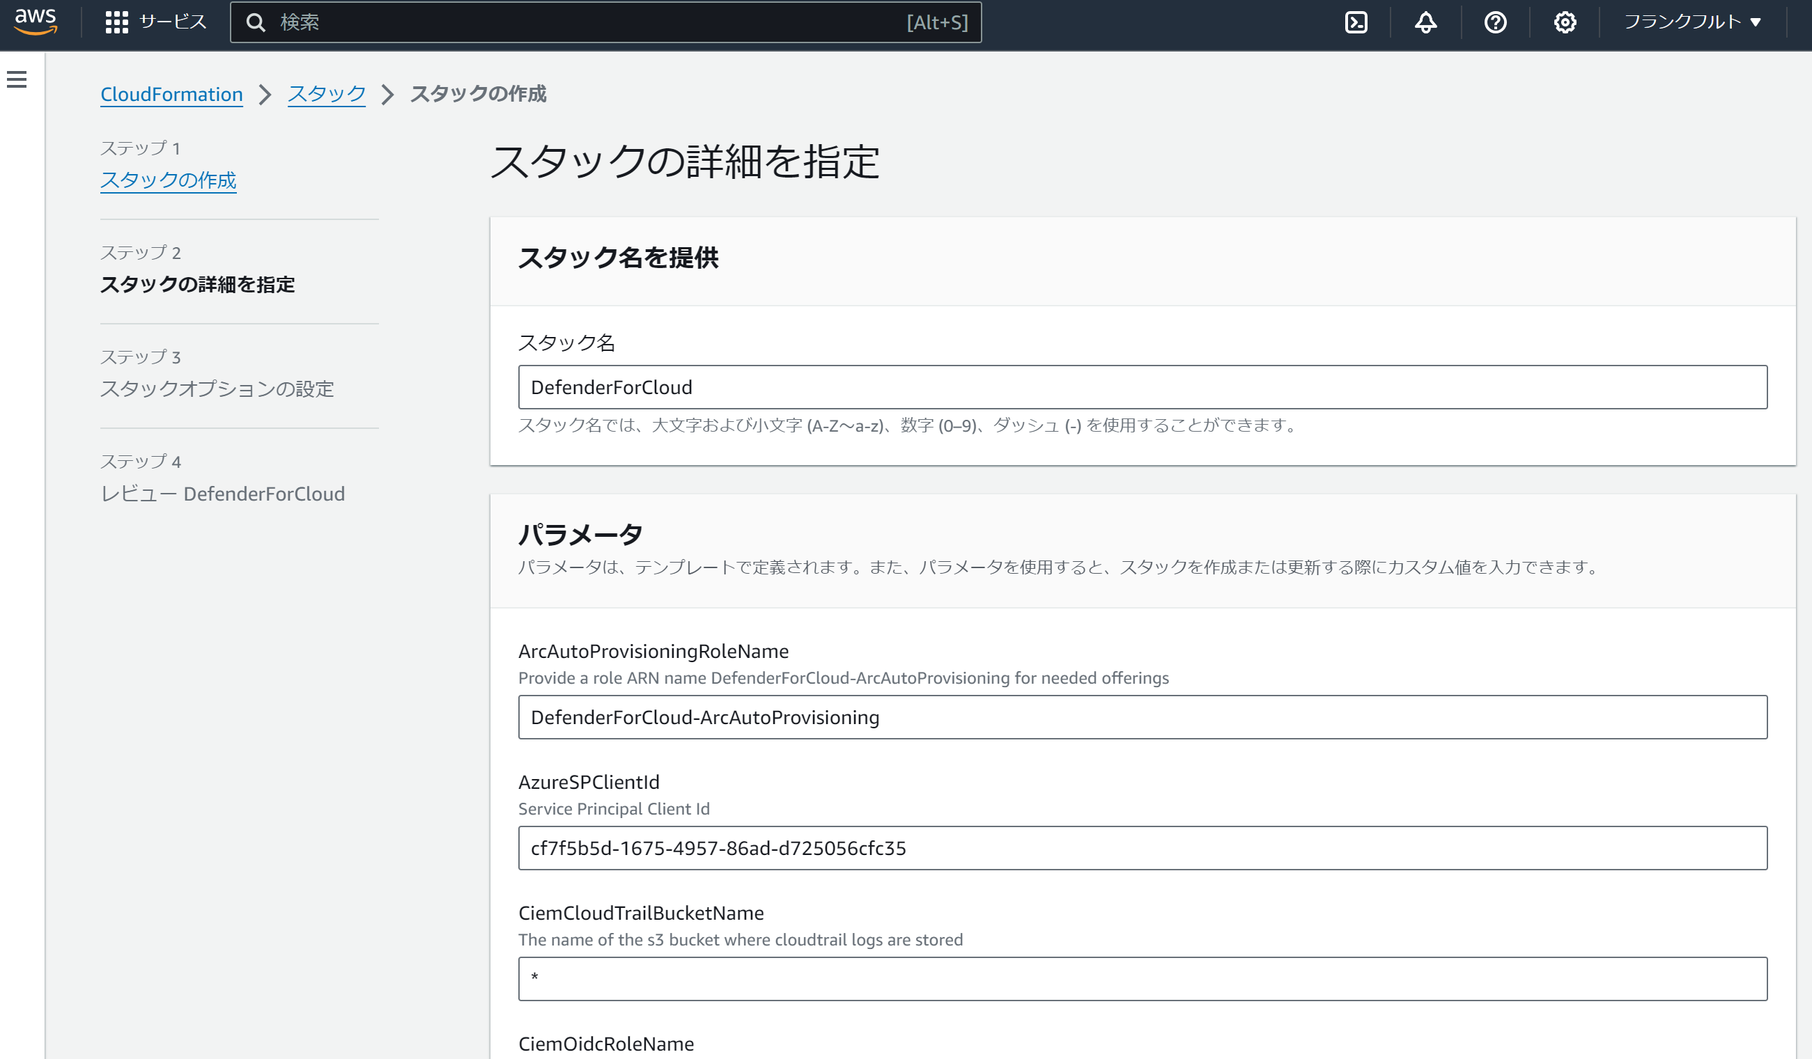Click the AzureSPClientId input field
1812x1059 pixels.
(x=1142, y=848)
